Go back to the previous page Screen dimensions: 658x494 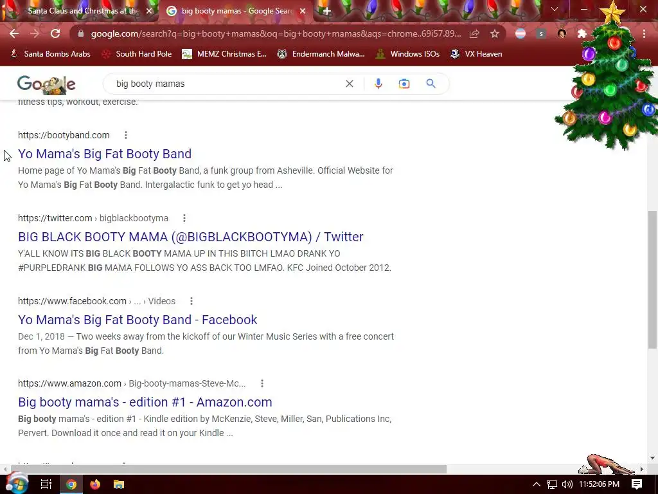coord(14,33)
